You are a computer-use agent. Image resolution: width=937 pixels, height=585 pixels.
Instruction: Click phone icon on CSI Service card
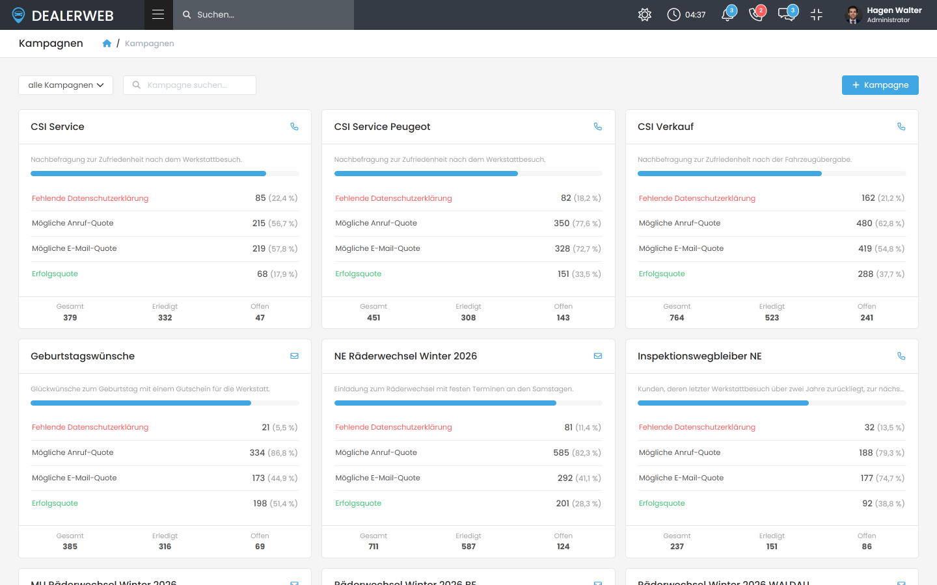[x=294, y=127]
